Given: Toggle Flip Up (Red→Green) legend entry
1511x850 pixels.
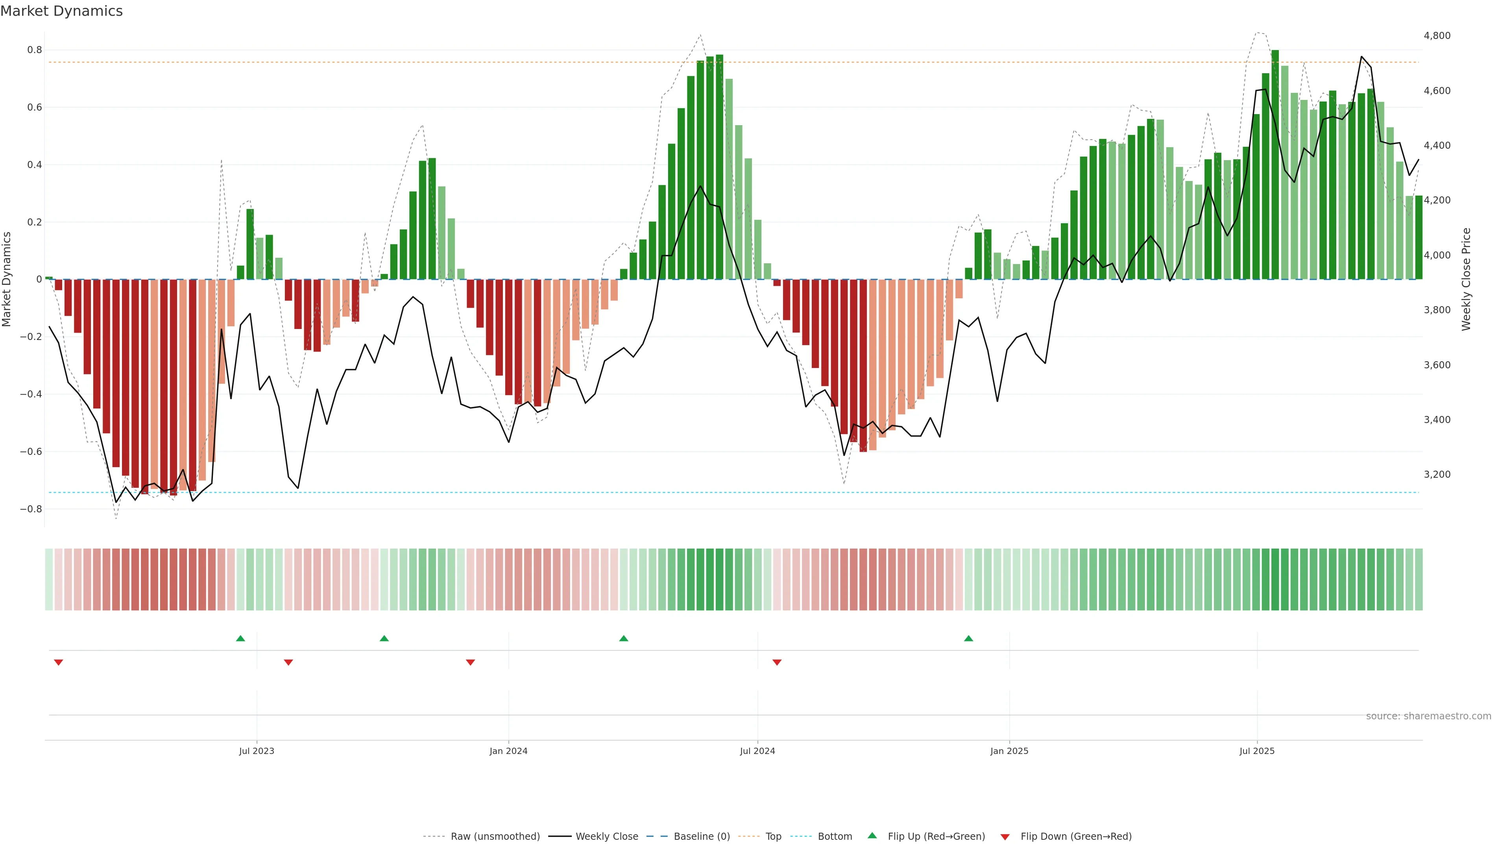Looking at the screenshot, I should click(936, 837).
